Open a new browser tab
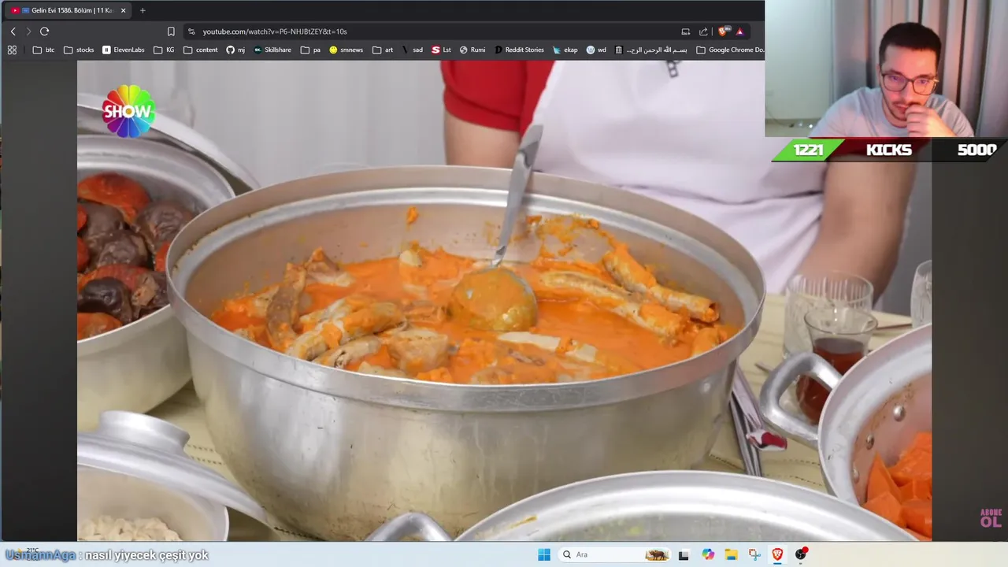The image size is (1008, 567). point(143,10)
